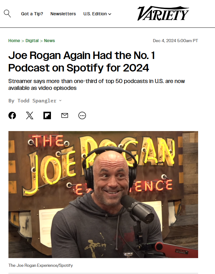Go to homepage via Variety logo

tap(163, 13)
